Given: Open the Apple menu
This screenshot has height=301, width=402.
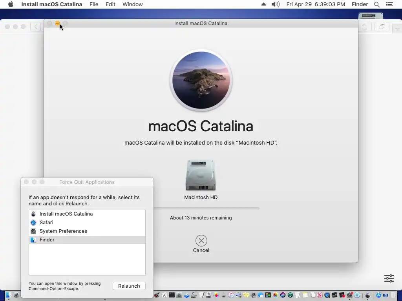Looking at the screenshot, I should point(11,4).
